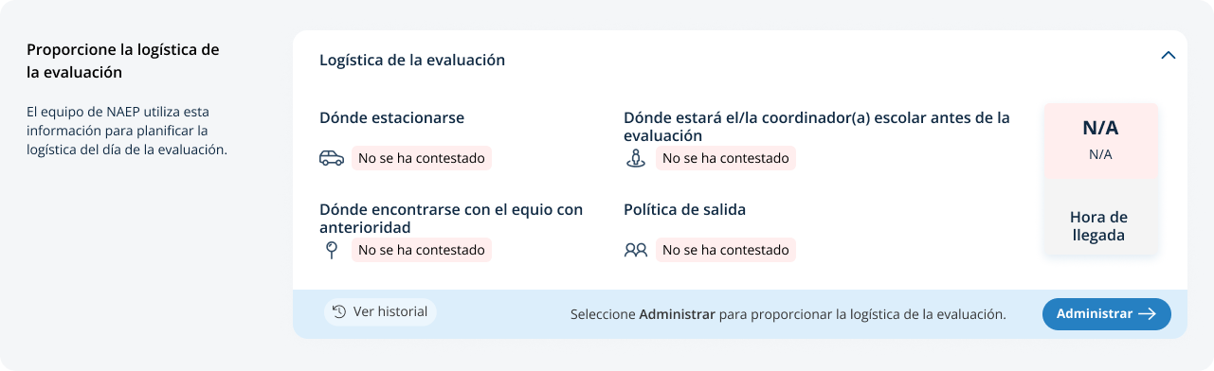1214x371 pixels.
Task: Click the two-people Política de salida icon
Action: pyautogui.click(x=636, y=250)
